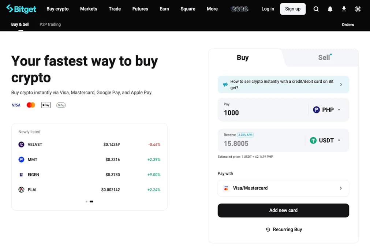This screenshot has height=247, width=370.
Task: Switch to P2P trading subtab
Action: (x=50, y=24)
